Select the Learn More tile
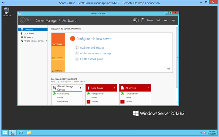Viewport: 219px width, 137px height. coord(58,66)
